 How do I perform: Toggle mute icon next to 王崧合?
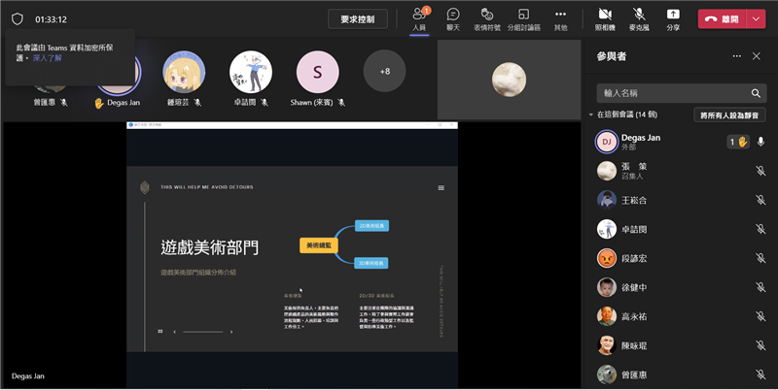click(760, 200)
